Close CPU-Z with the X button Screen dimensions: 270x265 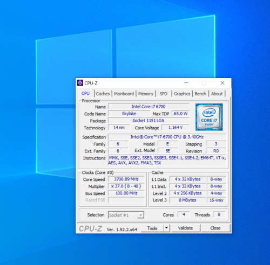pos(222,83)
